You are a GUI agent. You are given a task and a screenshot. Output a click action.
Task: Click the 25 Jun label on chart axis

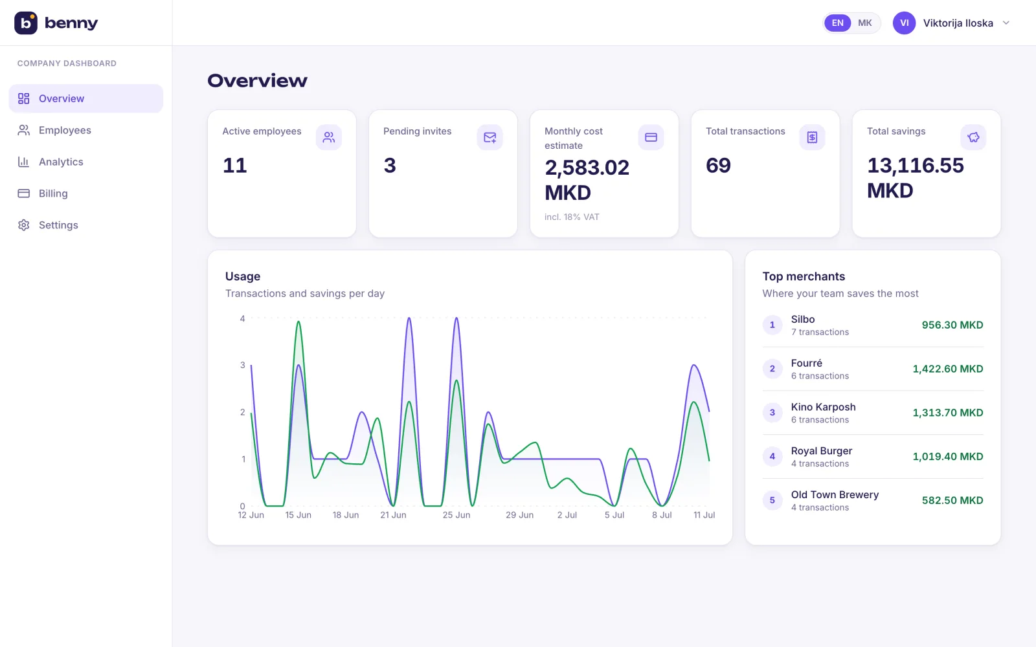click(456, 515)
